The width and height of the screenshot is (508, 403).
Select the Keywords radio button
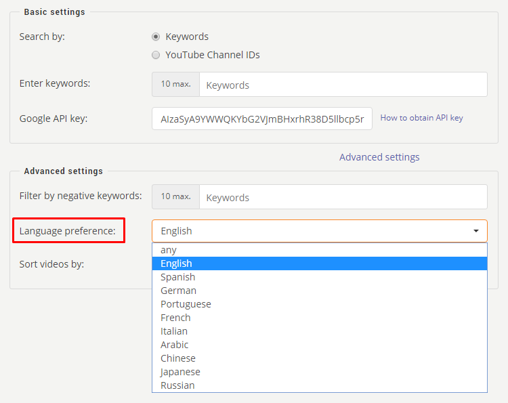(156, 37)
